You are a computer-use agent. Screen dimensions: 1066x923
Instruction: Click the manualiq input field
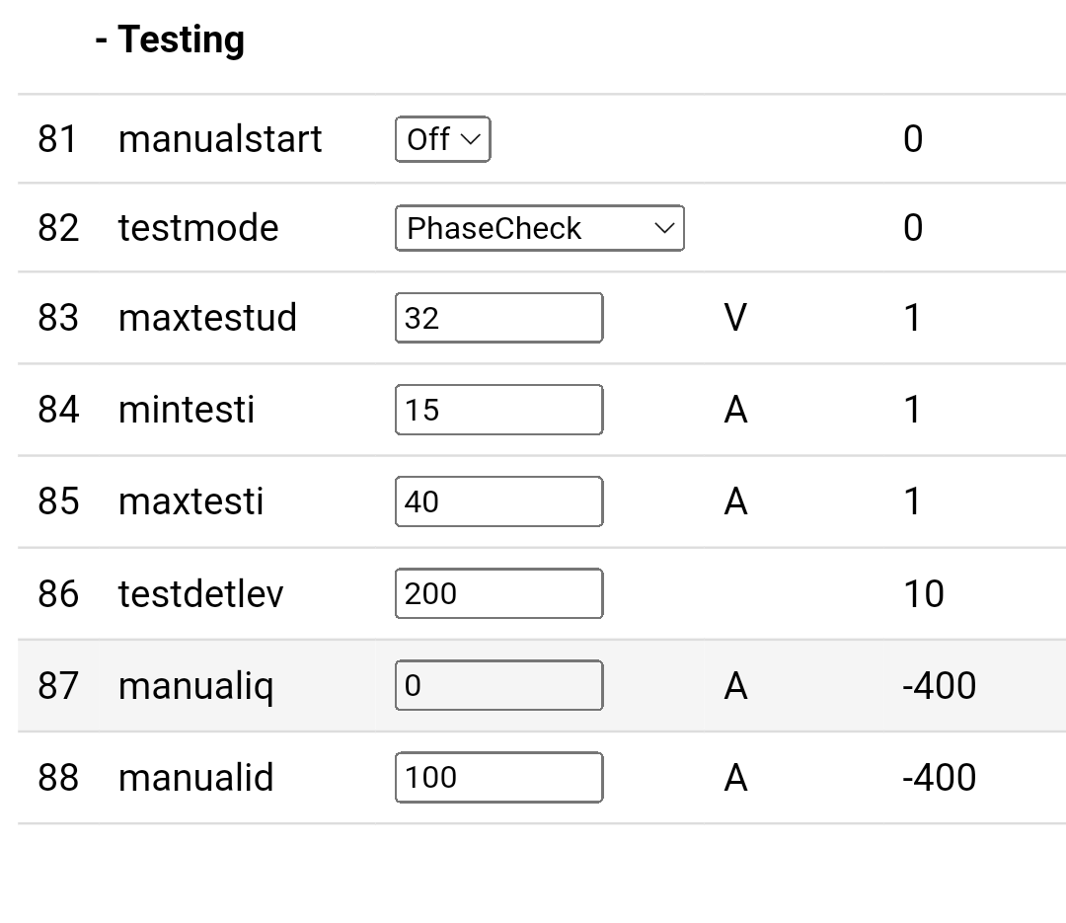[498, 685]
